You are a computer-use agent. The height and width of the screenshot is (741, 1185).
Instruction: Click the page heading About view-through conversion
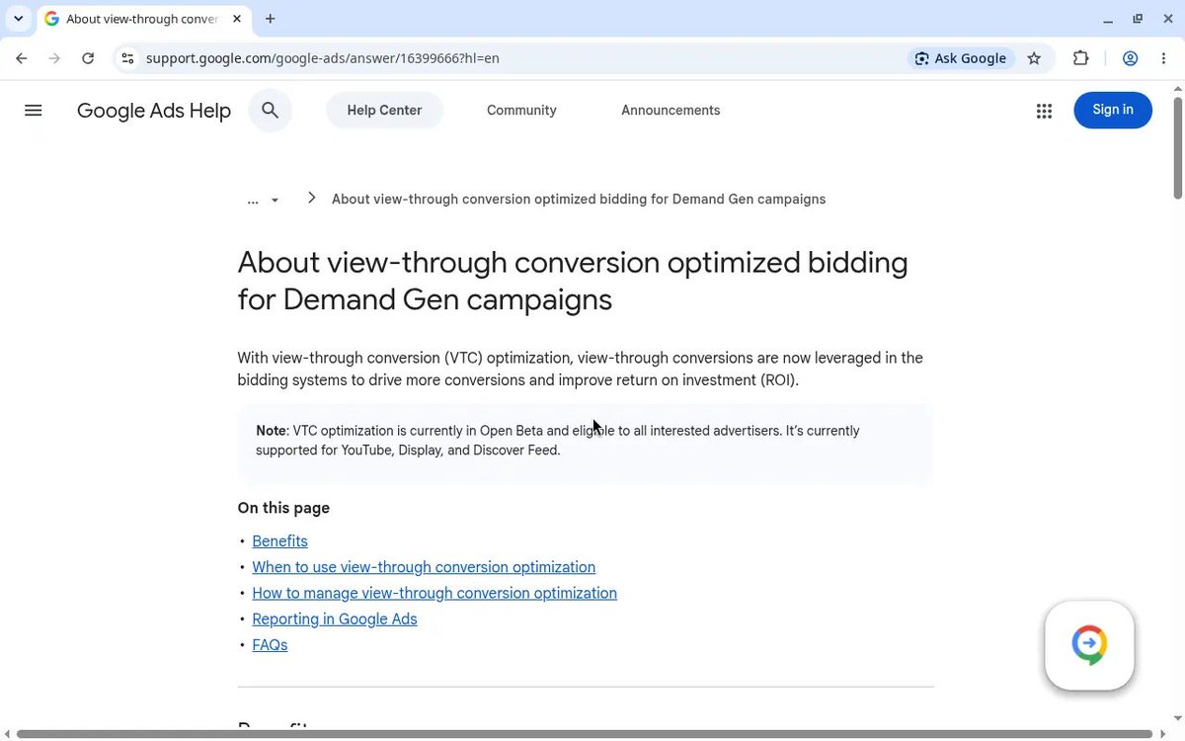pos(573,281)
